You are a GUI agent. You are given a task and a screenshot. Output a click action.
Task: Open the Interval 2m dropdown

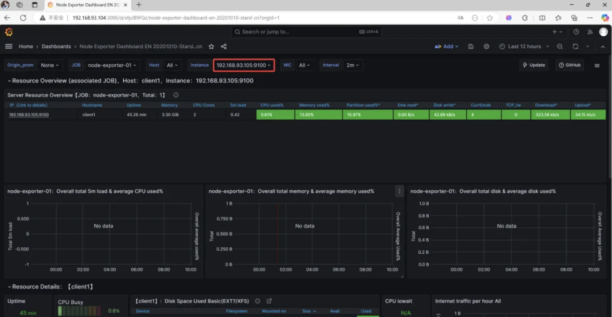tap(353, 65)
